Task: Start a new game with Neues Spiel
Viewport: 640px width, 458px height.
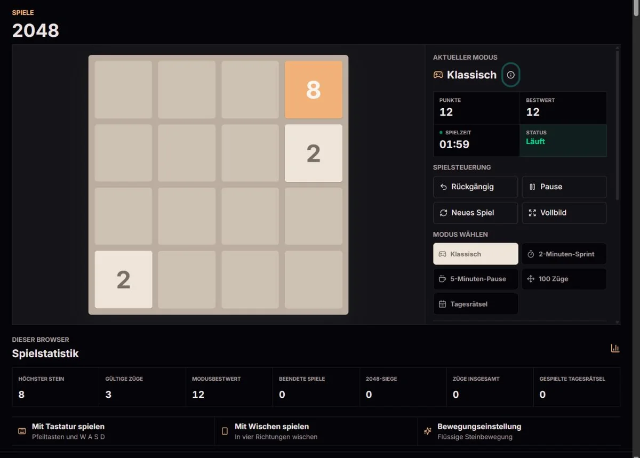Action: tap(476, 213)
